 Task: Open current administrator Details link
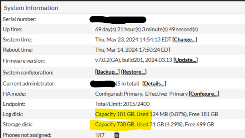(x=154, y=83)
